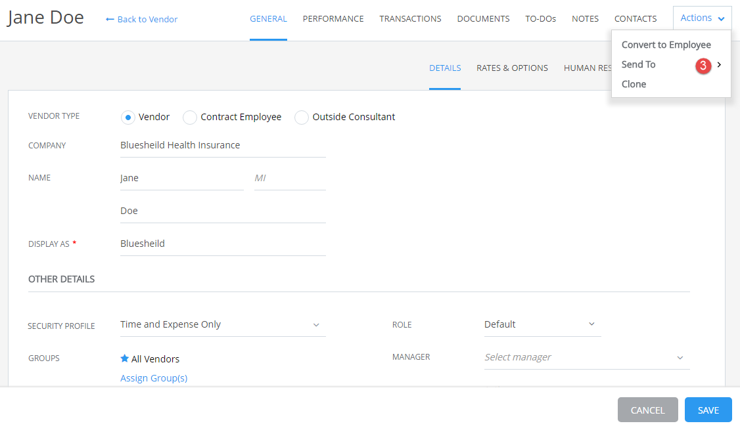Focus the MI middle initial field
The image size is (740, 432).
tap(290, 179)
